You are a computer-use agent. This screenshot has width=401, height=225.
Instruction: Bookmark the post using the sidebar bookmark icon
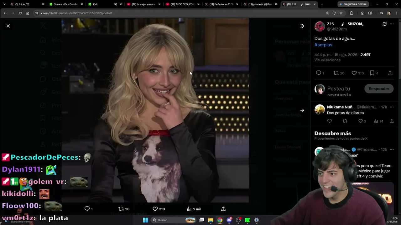372,73
